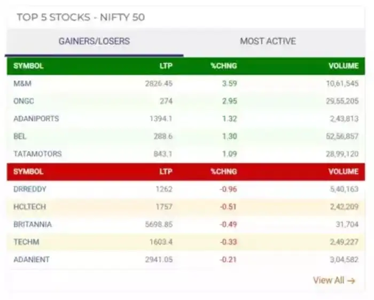Select the HCLTECH stock row
This screenshot has width=374, height=300.
point(31,207)
